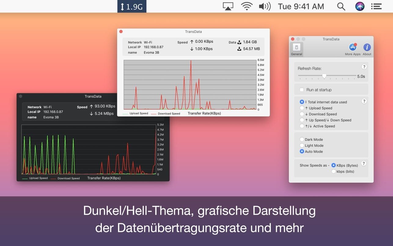Screen dimensions: 393x246
Task: Open Spotlight search magnifier
Action: [341, 6]
